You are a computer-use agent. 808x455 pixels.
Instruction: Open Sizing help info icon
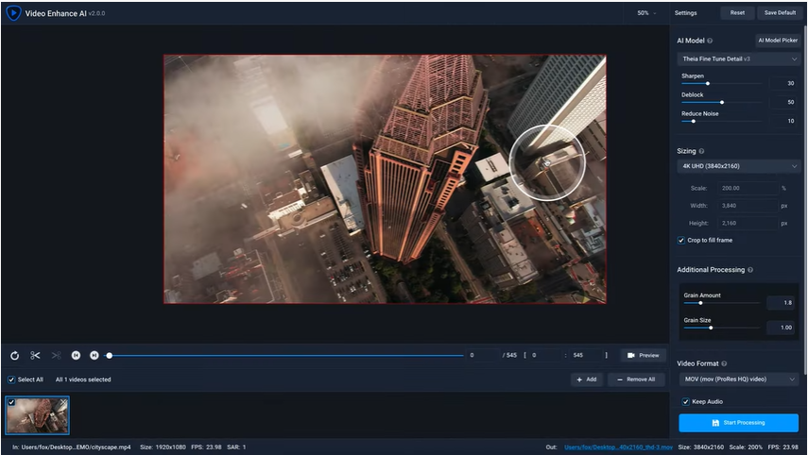(x=701, y=151)
